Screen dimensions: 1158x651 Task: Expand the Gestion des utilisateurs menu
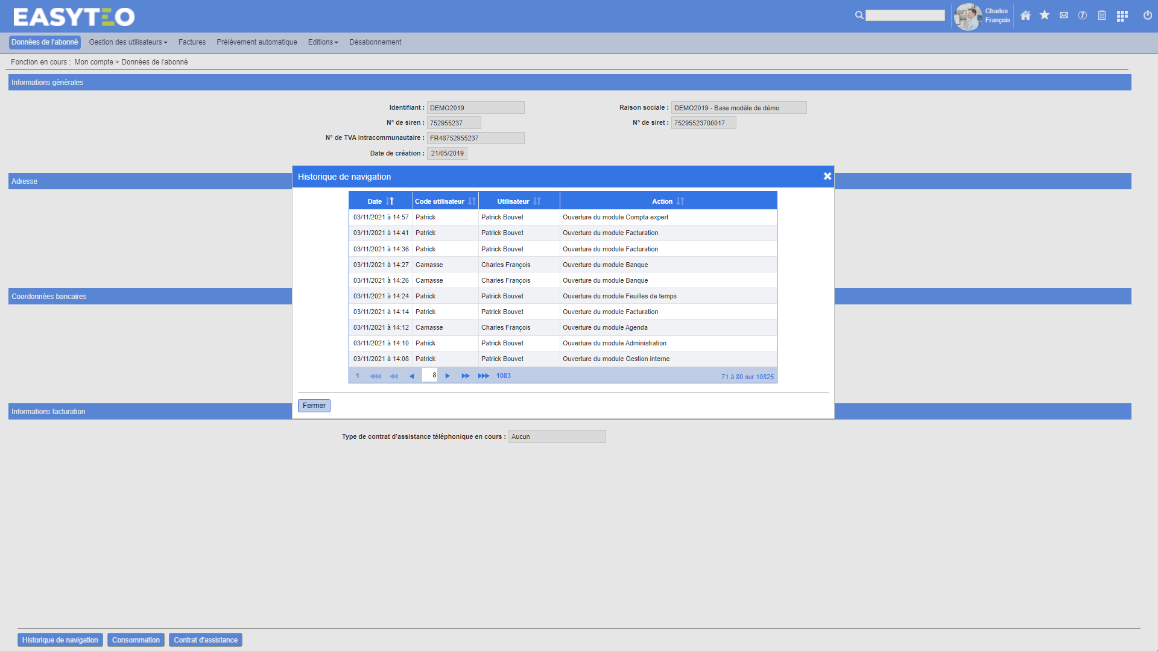point(128,42)
